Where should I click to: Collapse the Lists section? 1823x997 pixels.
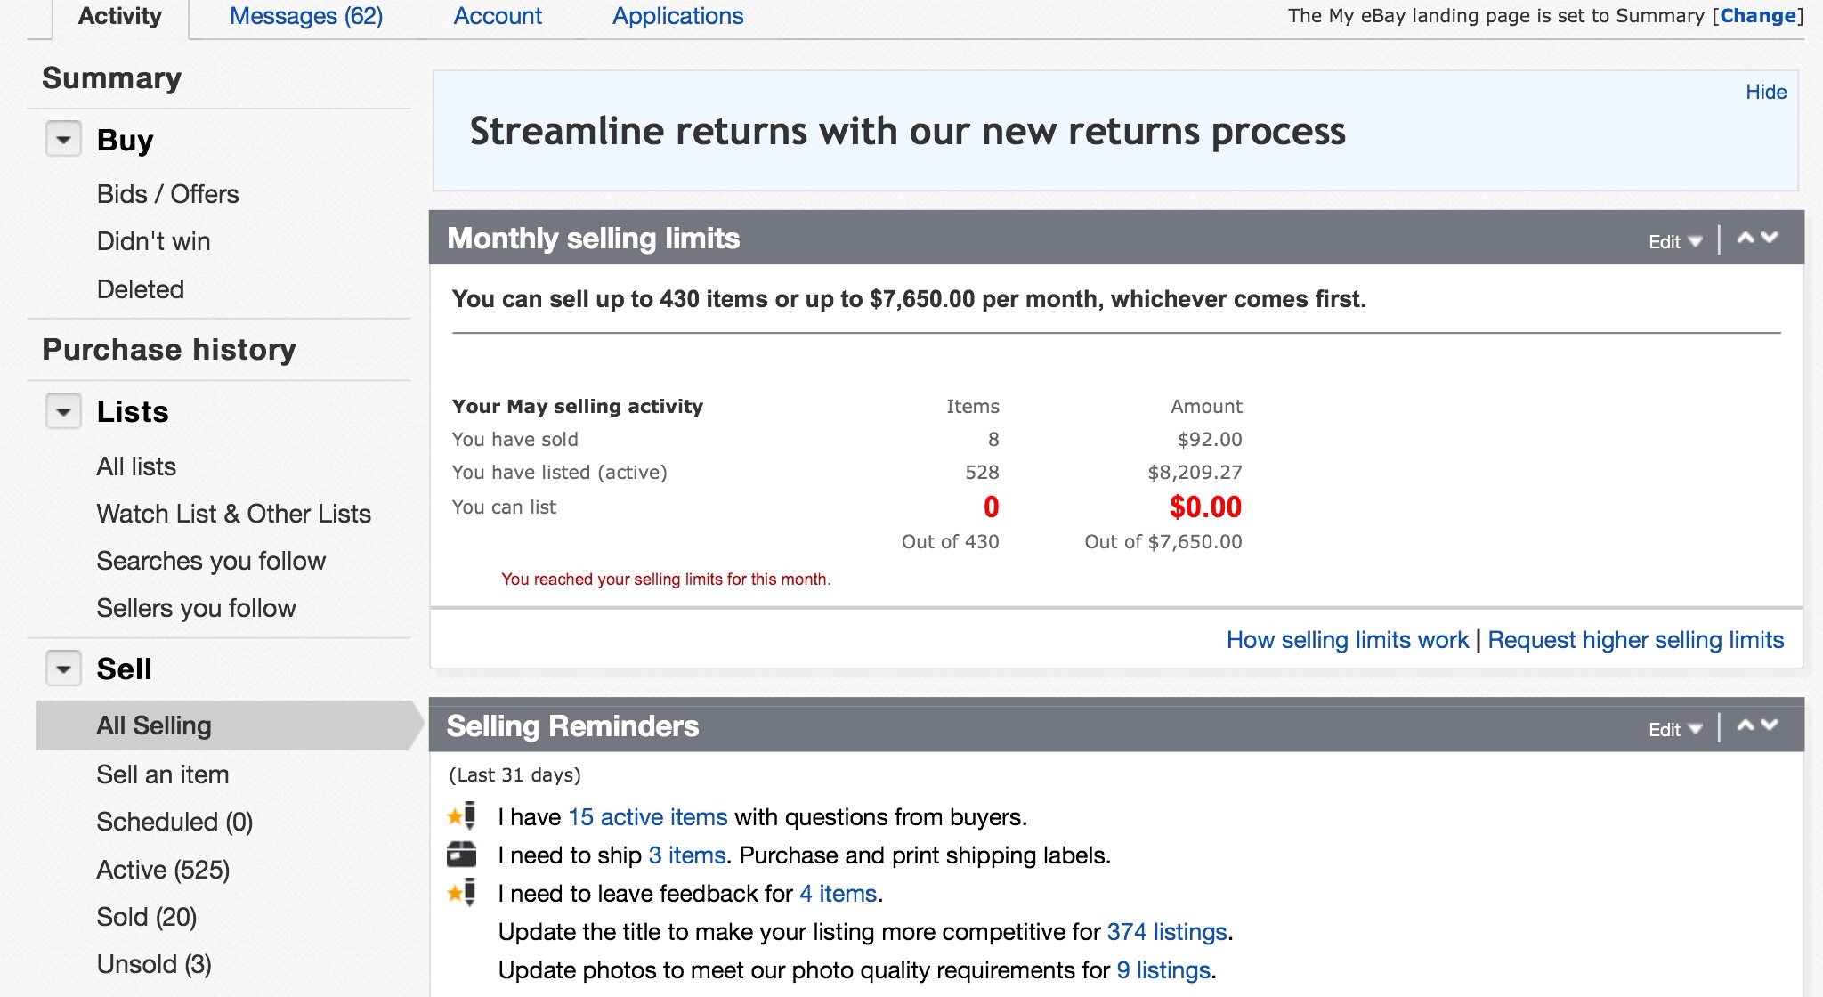[63, 411]
